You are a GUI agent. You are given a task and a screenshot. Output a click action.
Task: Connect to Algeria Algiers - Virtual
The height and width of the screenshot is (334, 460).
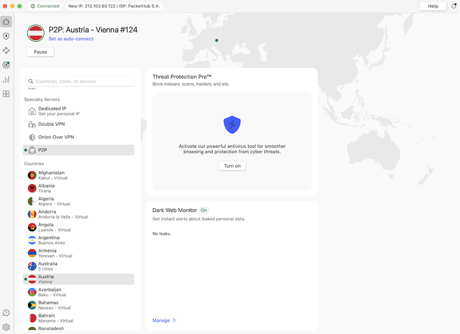78,201
